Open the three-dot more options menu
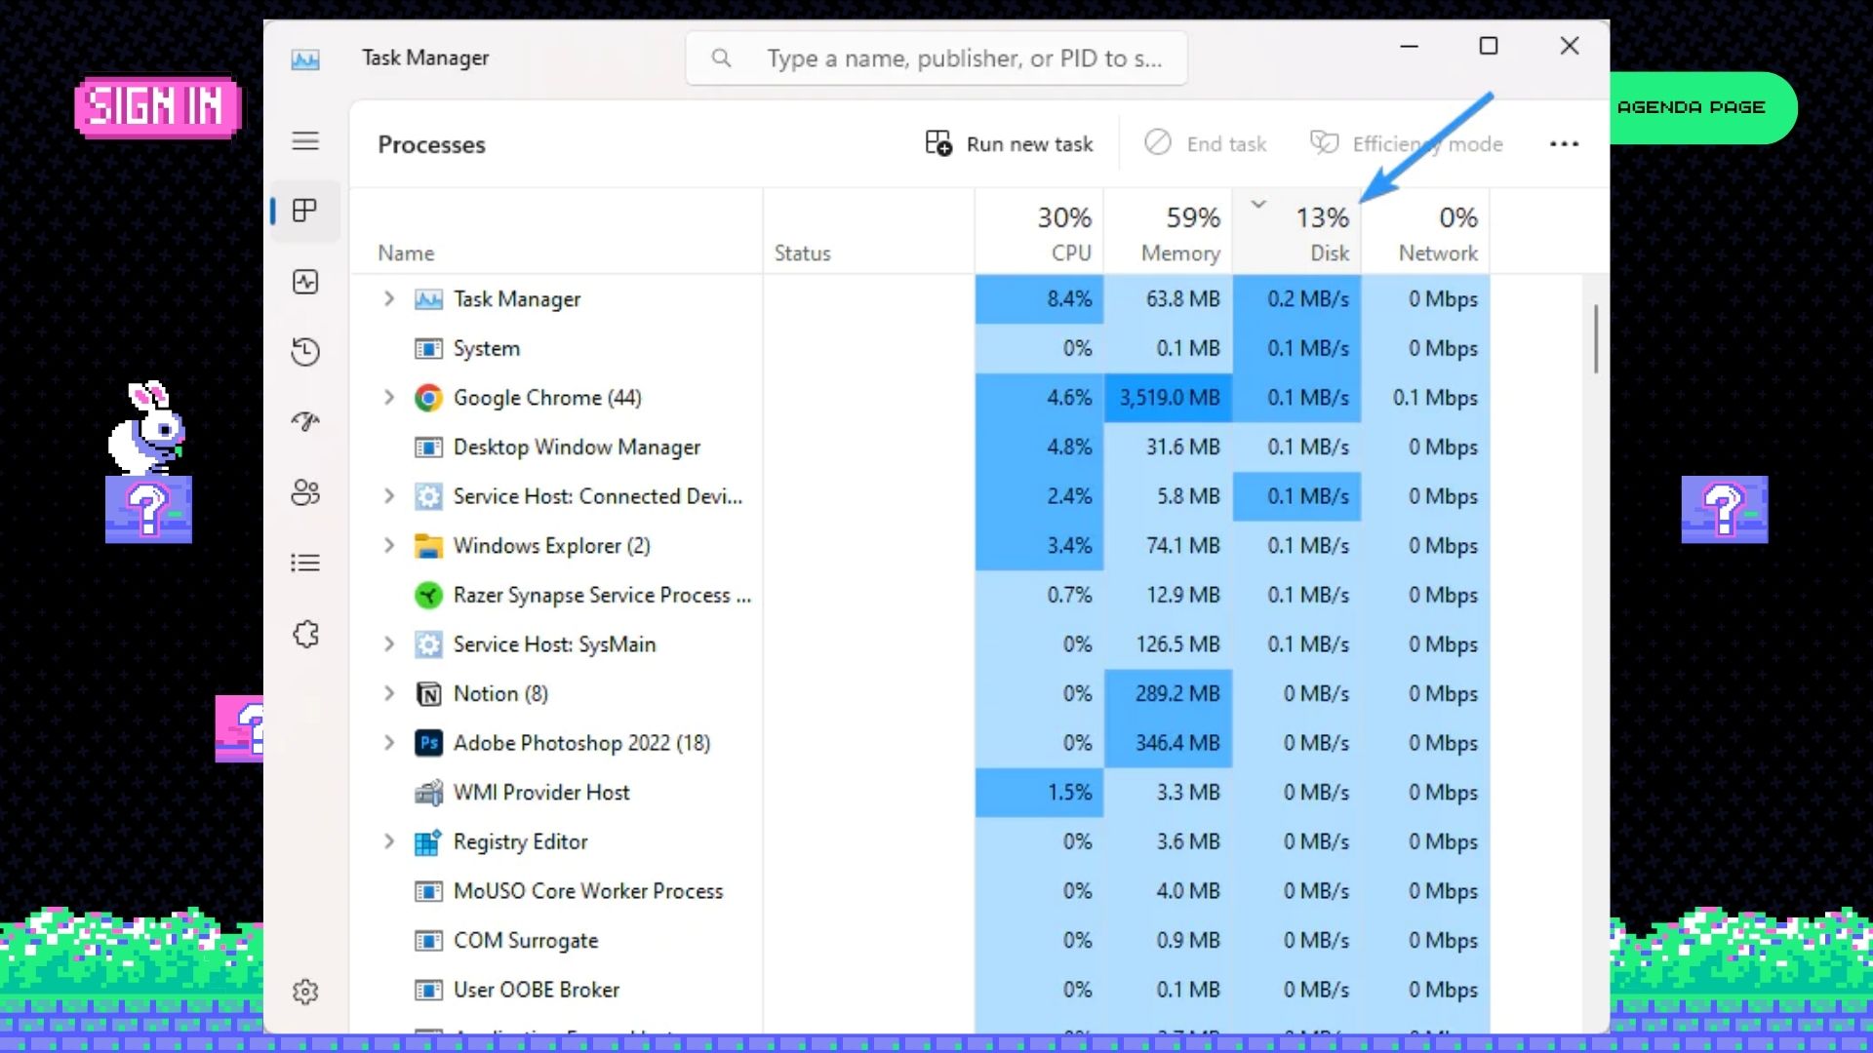The image size is (1873, 1053). pyautogui.click(x=1564, y=144)
